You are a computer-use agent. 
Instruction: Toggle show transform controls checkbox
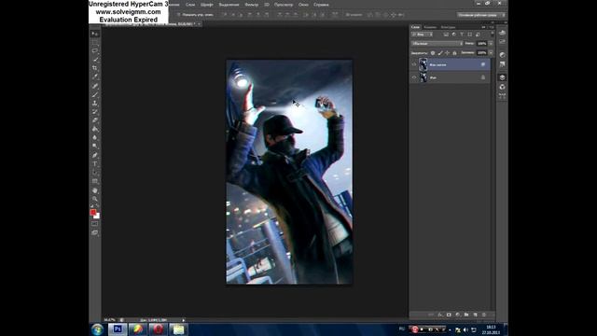point(179,15)
